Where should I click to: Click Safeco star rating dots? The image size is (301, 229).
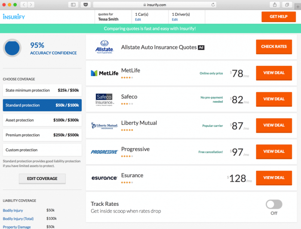pyautogui.click(x=127, y=104)
